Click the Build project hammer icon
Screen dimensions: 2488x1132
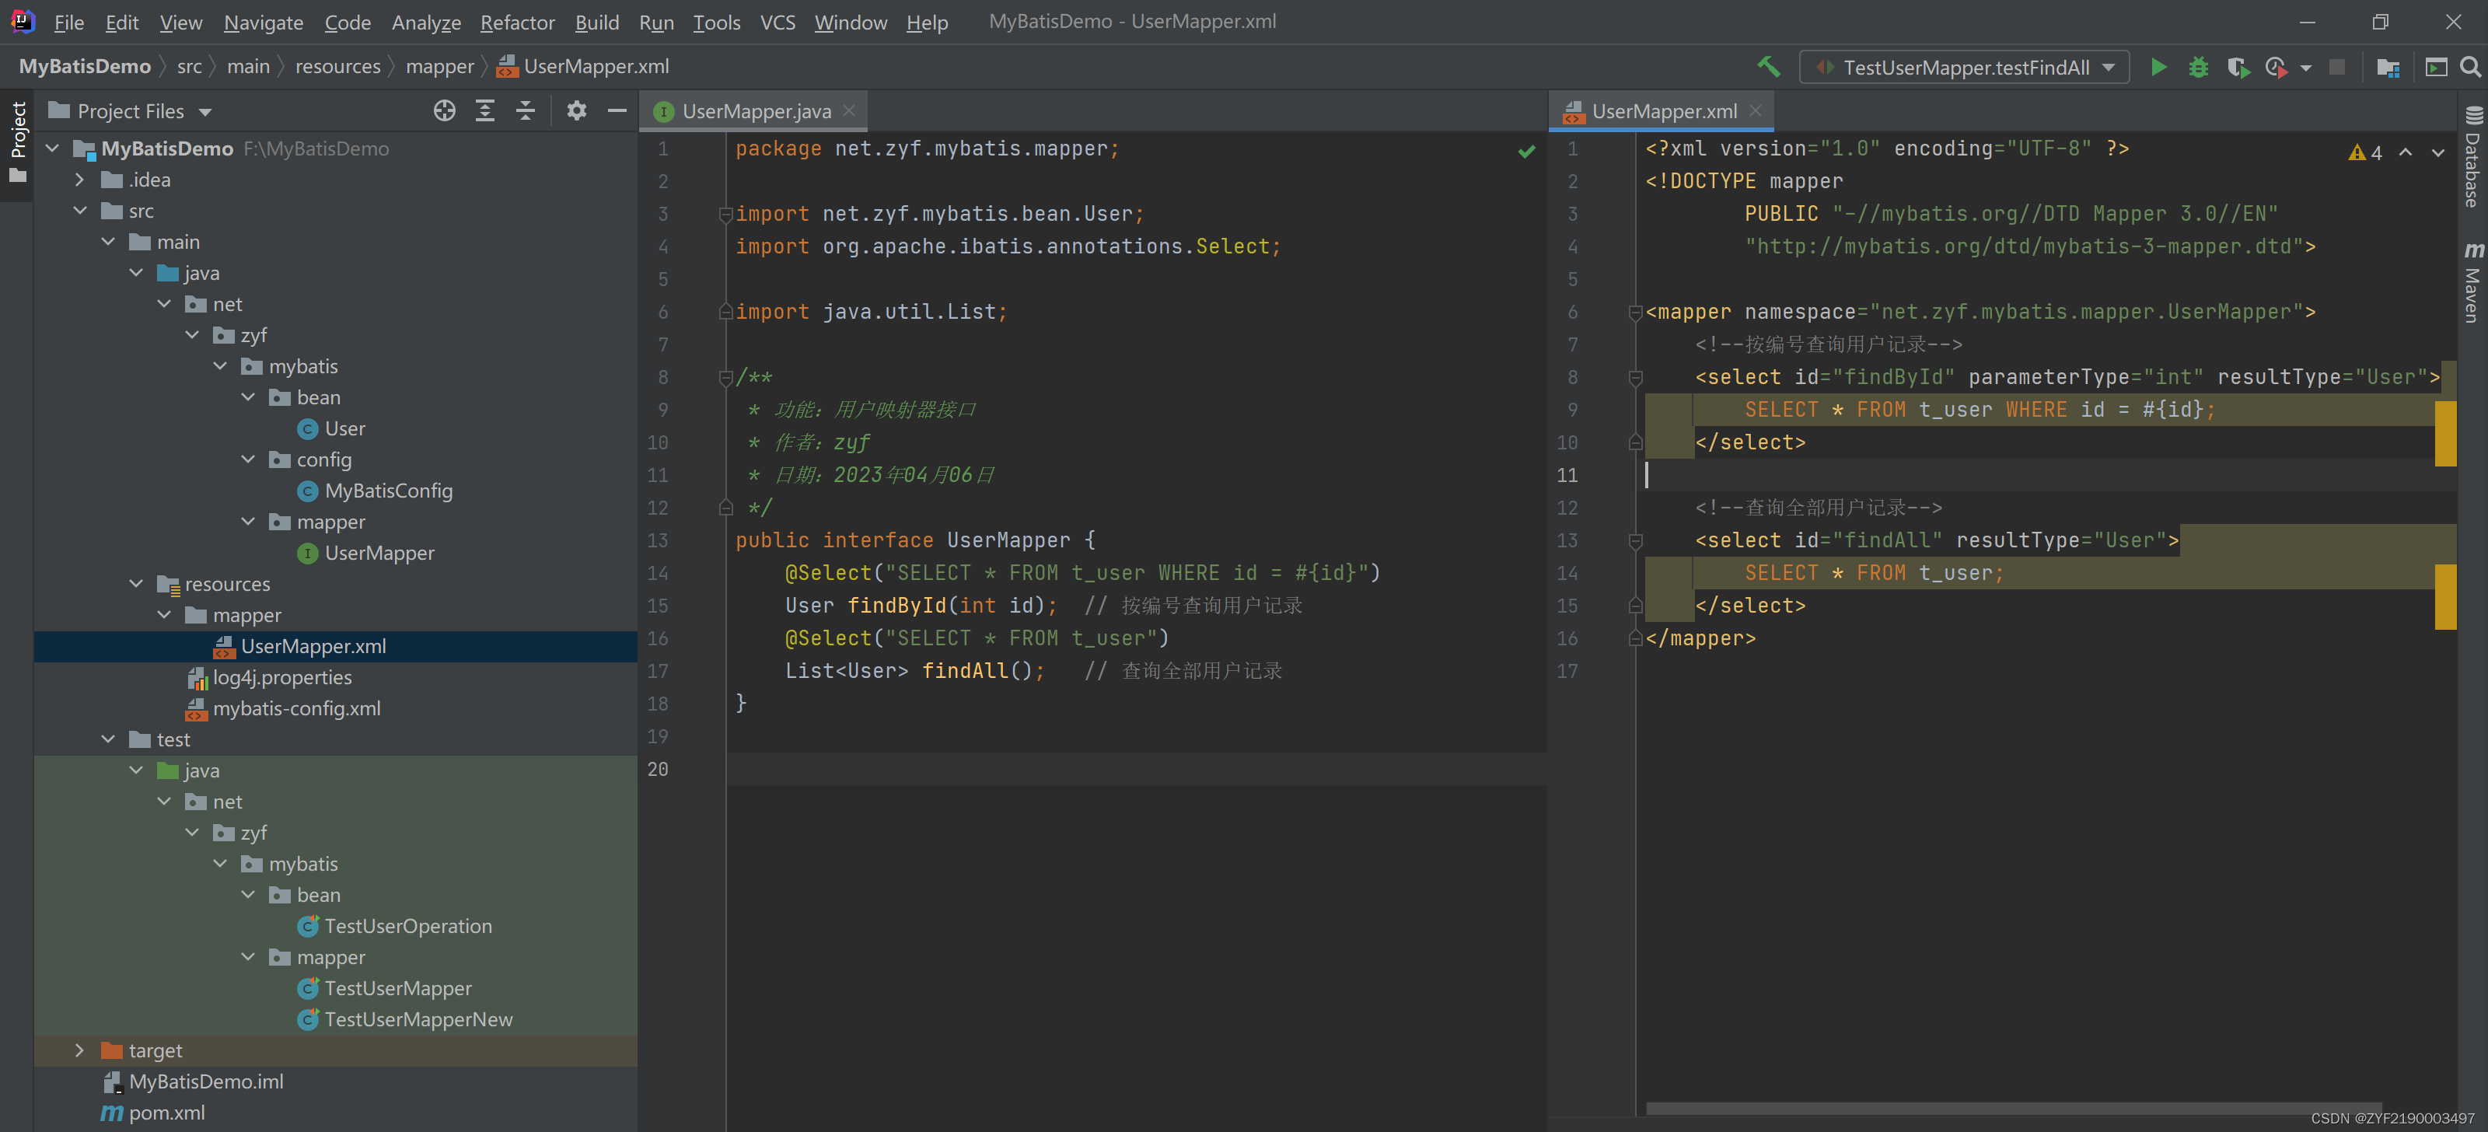[x=1767, y=67]
